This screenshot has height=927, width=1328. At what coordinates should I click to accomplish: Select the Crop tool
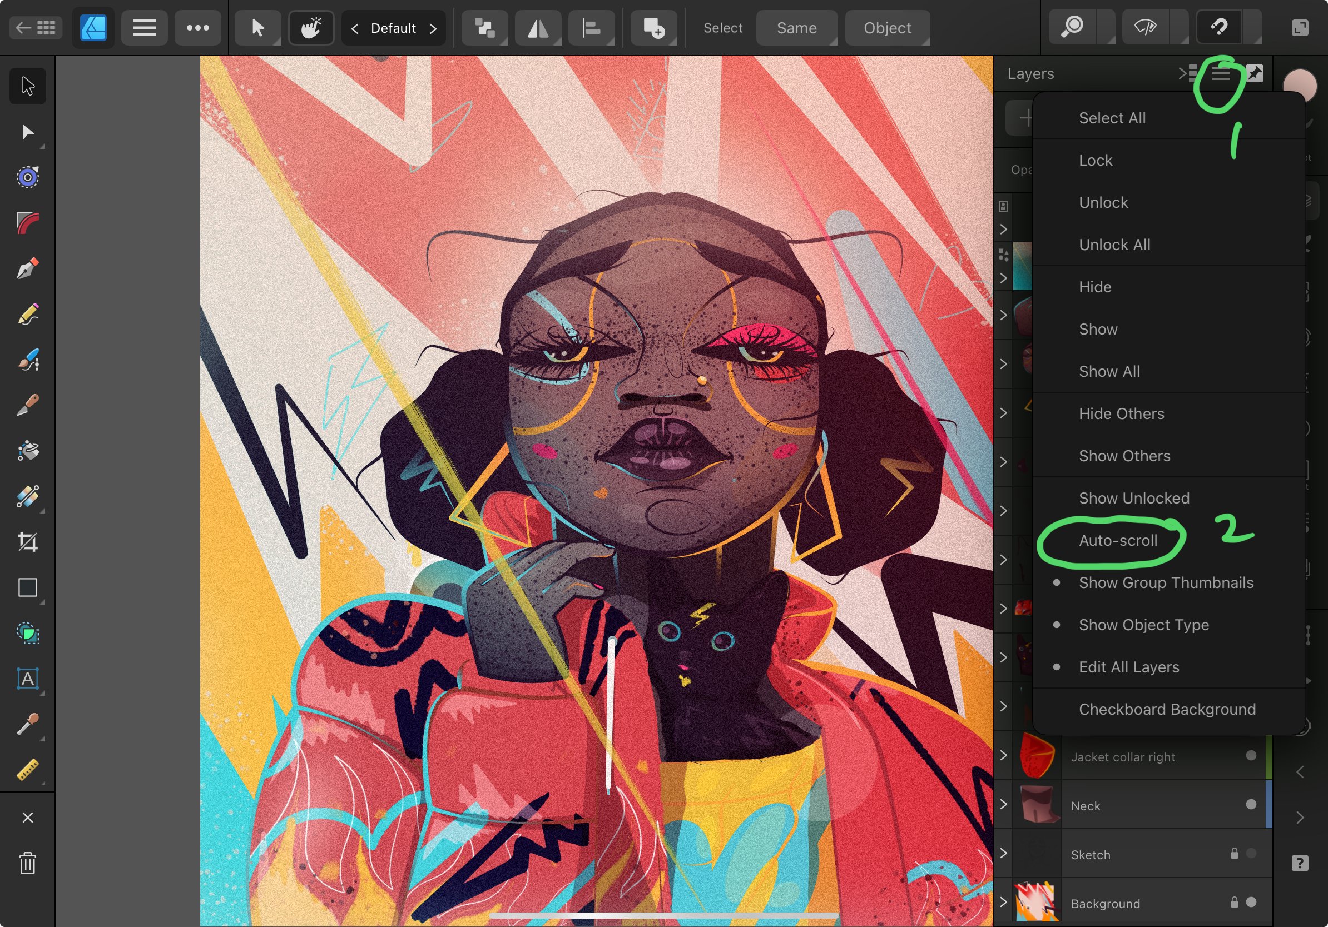[x=28, y=542]
